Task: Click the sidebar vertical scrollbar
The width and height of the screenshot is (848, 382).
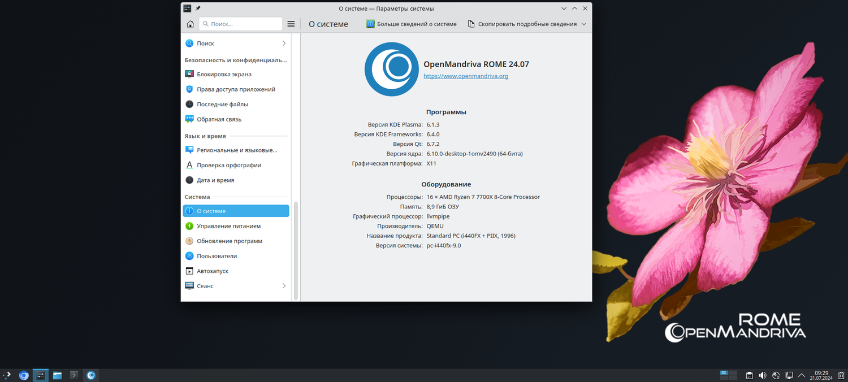Action: pos(296,250)
